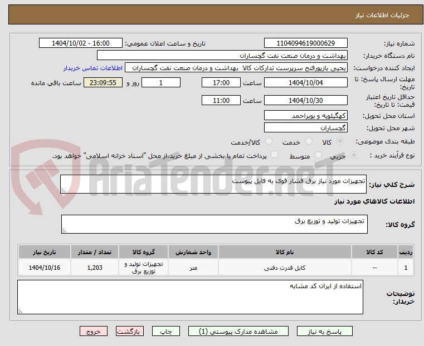Click the کد کالا column header
424x346 pixels.
click(374, 252)
